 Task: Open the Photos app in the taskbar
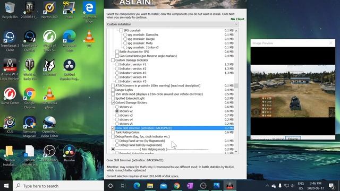click(x=216, y=186)
